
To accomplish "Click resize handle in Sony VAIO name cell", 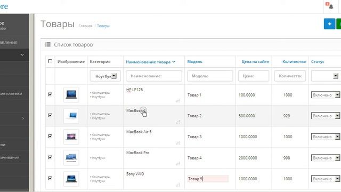I will [x=178, y=185].
